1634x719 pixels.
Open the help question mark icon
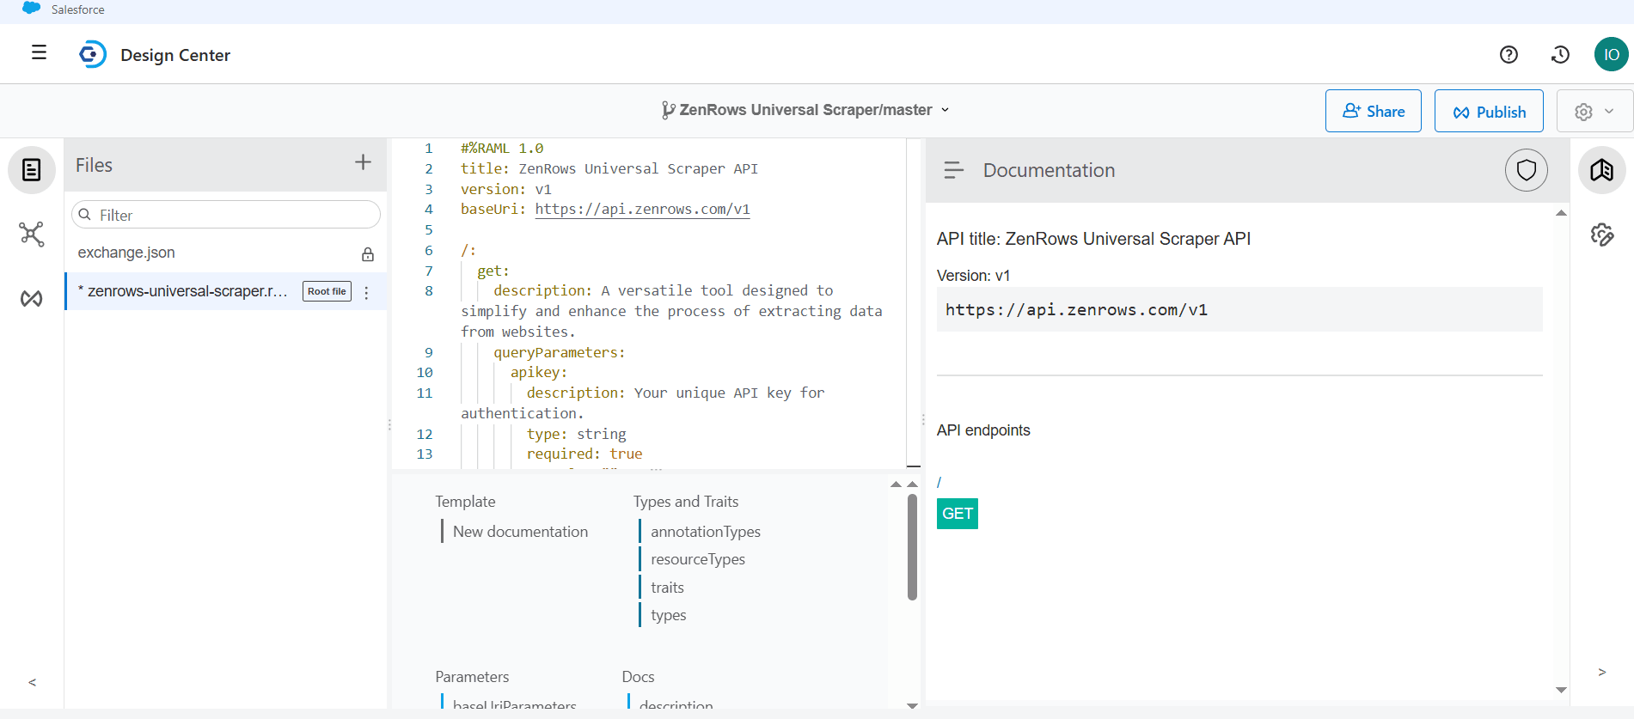coord(1509,54)
